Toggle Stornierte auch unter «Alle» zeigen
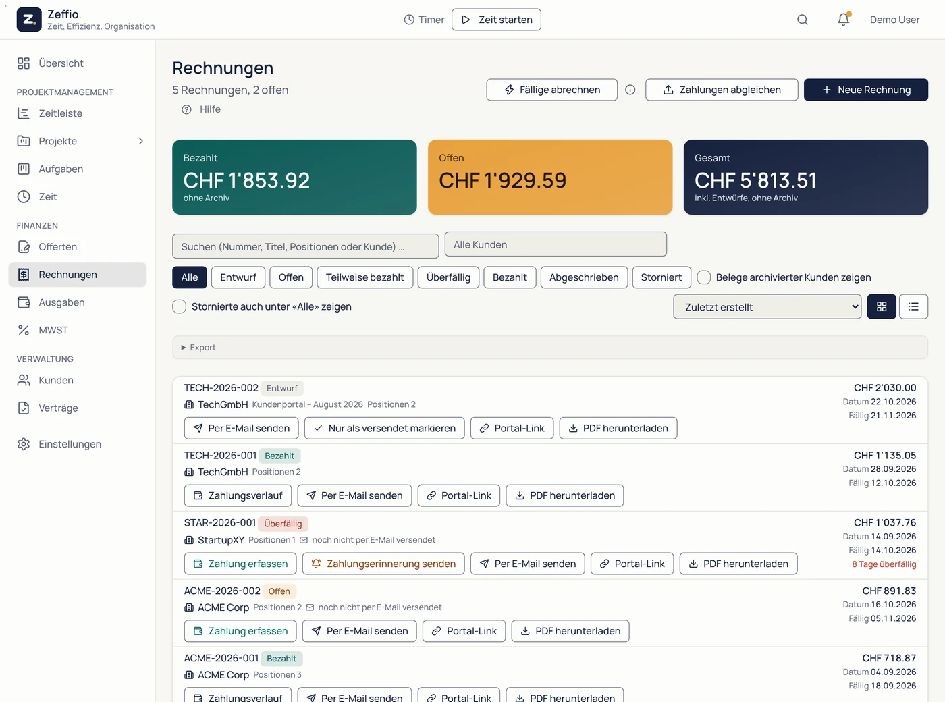 (180, 306)
